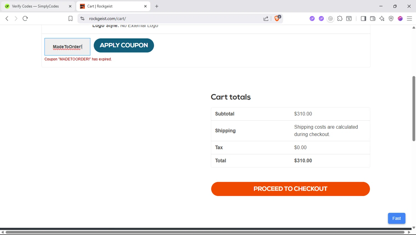The image size is (416, 235).
Task: Open the Brave Wallet
Action: coord(373,19)
